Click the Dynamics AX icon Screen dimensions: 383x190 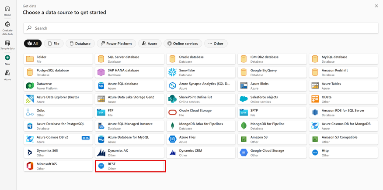coord(101,153)
